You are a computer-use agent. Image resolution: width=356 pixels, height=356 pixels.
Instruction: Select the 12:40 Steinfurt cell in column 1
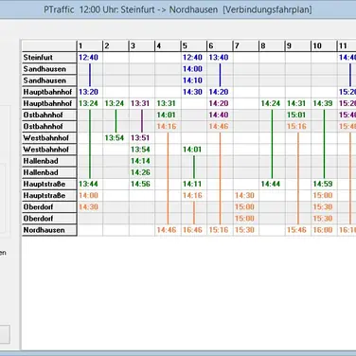[x=90, y=58]
